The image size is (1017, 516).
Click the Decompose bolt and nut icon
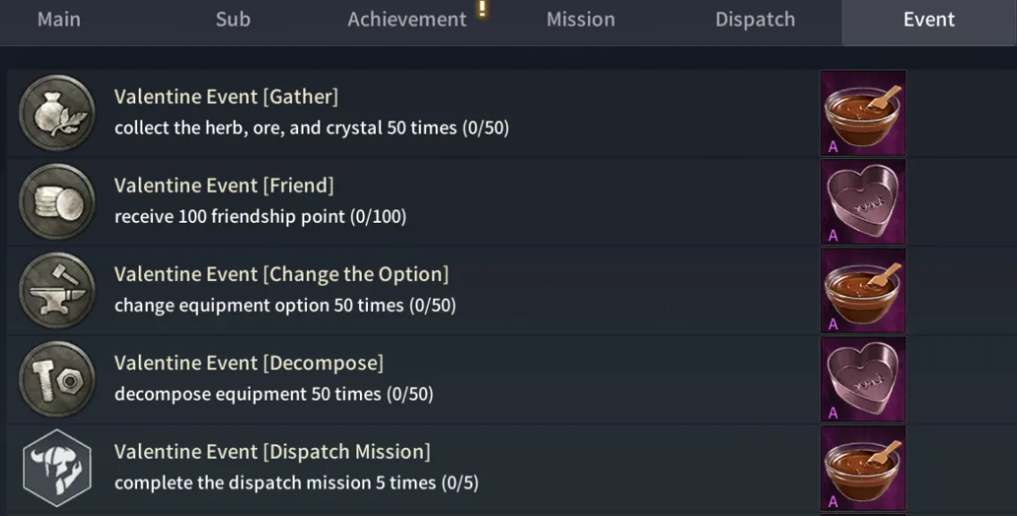tap(58, 379)
